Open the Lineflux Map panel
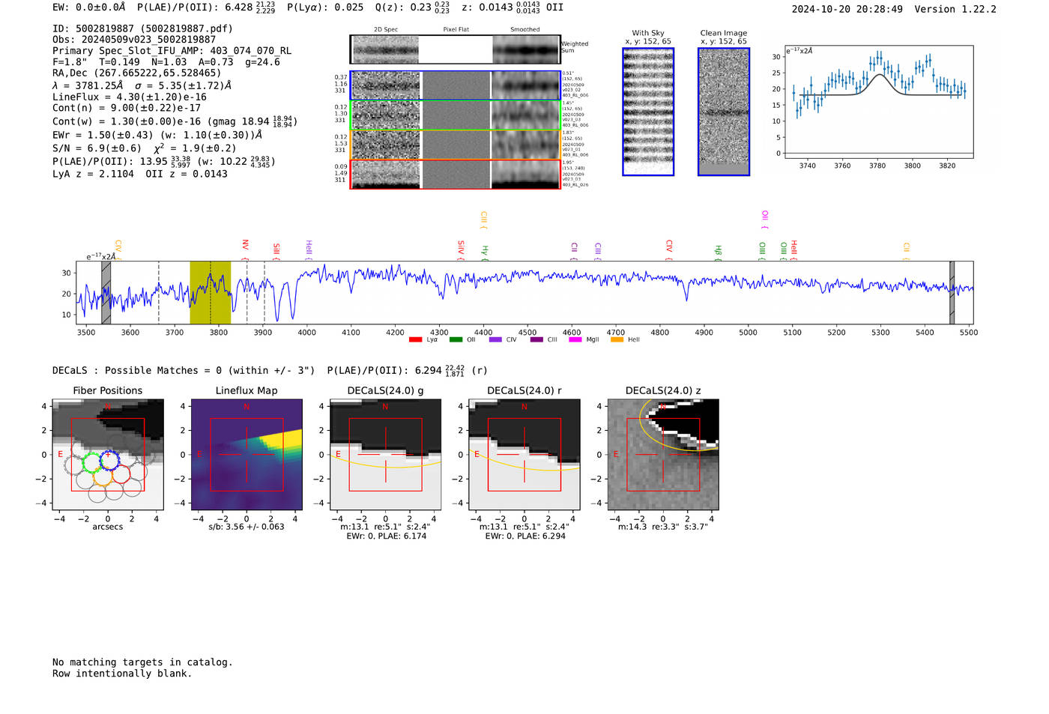Viewport: 1049px width, 714px height. click(247, 454)
